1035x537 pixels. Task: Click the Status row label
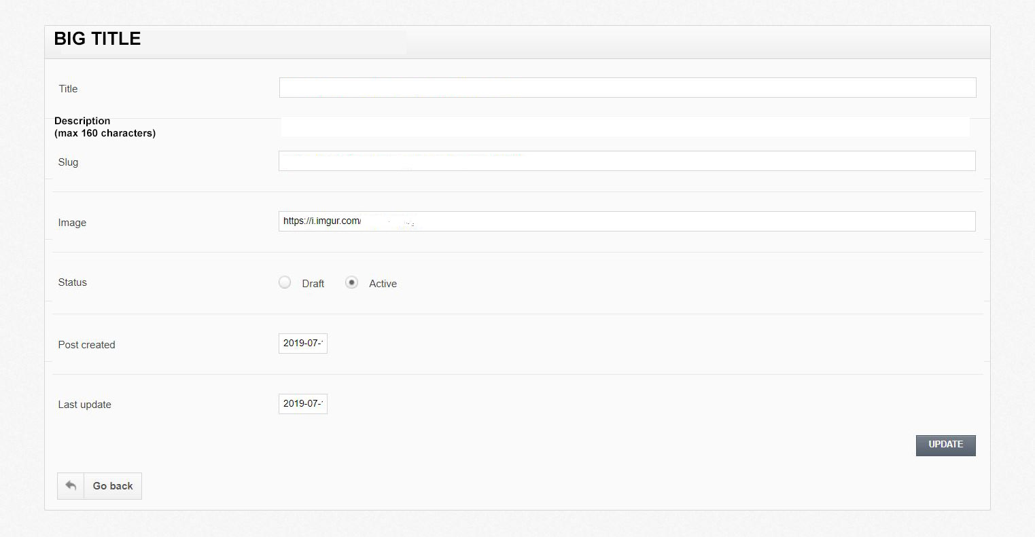(72, 282)
